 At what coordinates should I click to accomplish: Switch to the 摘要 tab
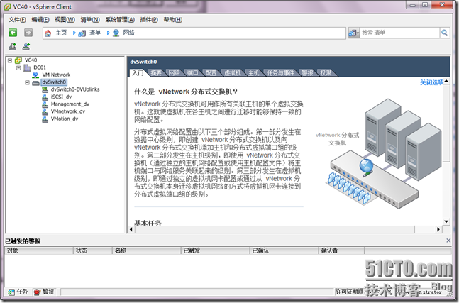click(156, 73)
